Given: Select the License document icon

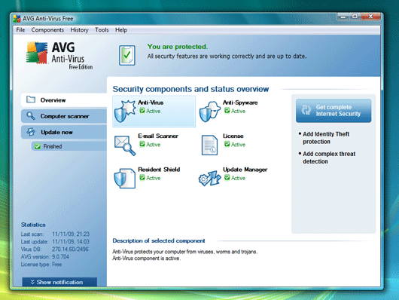Looking at the screenshot, I should (209, 145).
